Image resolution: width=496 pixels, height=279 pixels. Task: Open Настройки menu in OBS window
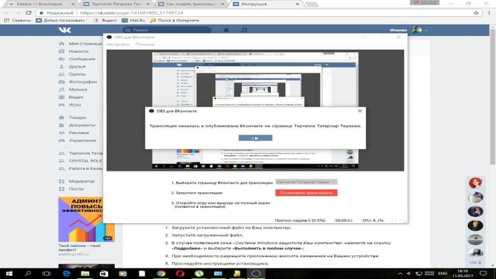[118, 44]
